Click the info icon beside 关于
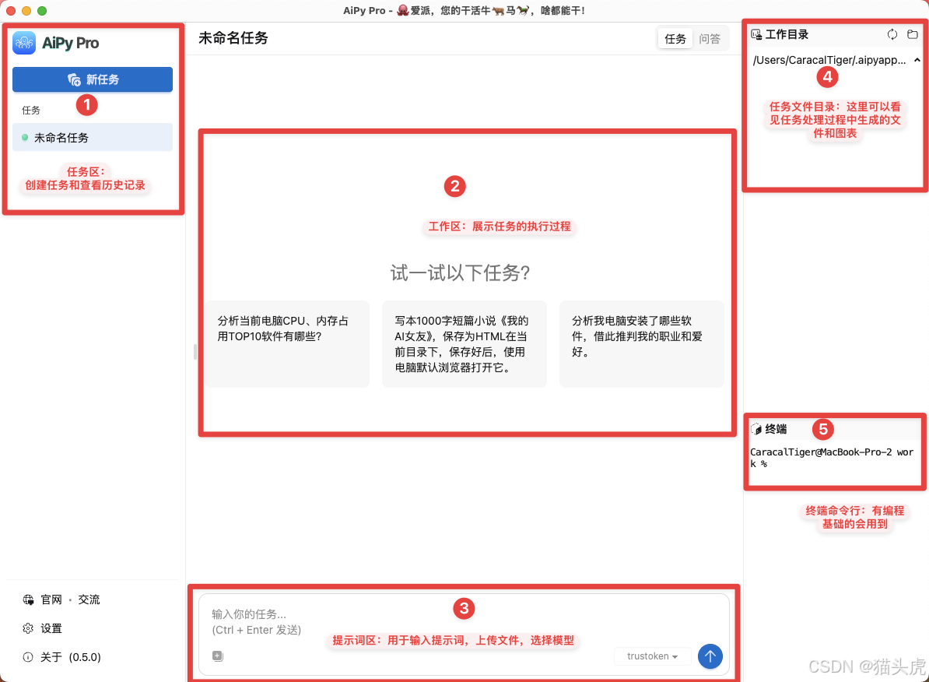929x682 pixels. (x=28, y=657)
